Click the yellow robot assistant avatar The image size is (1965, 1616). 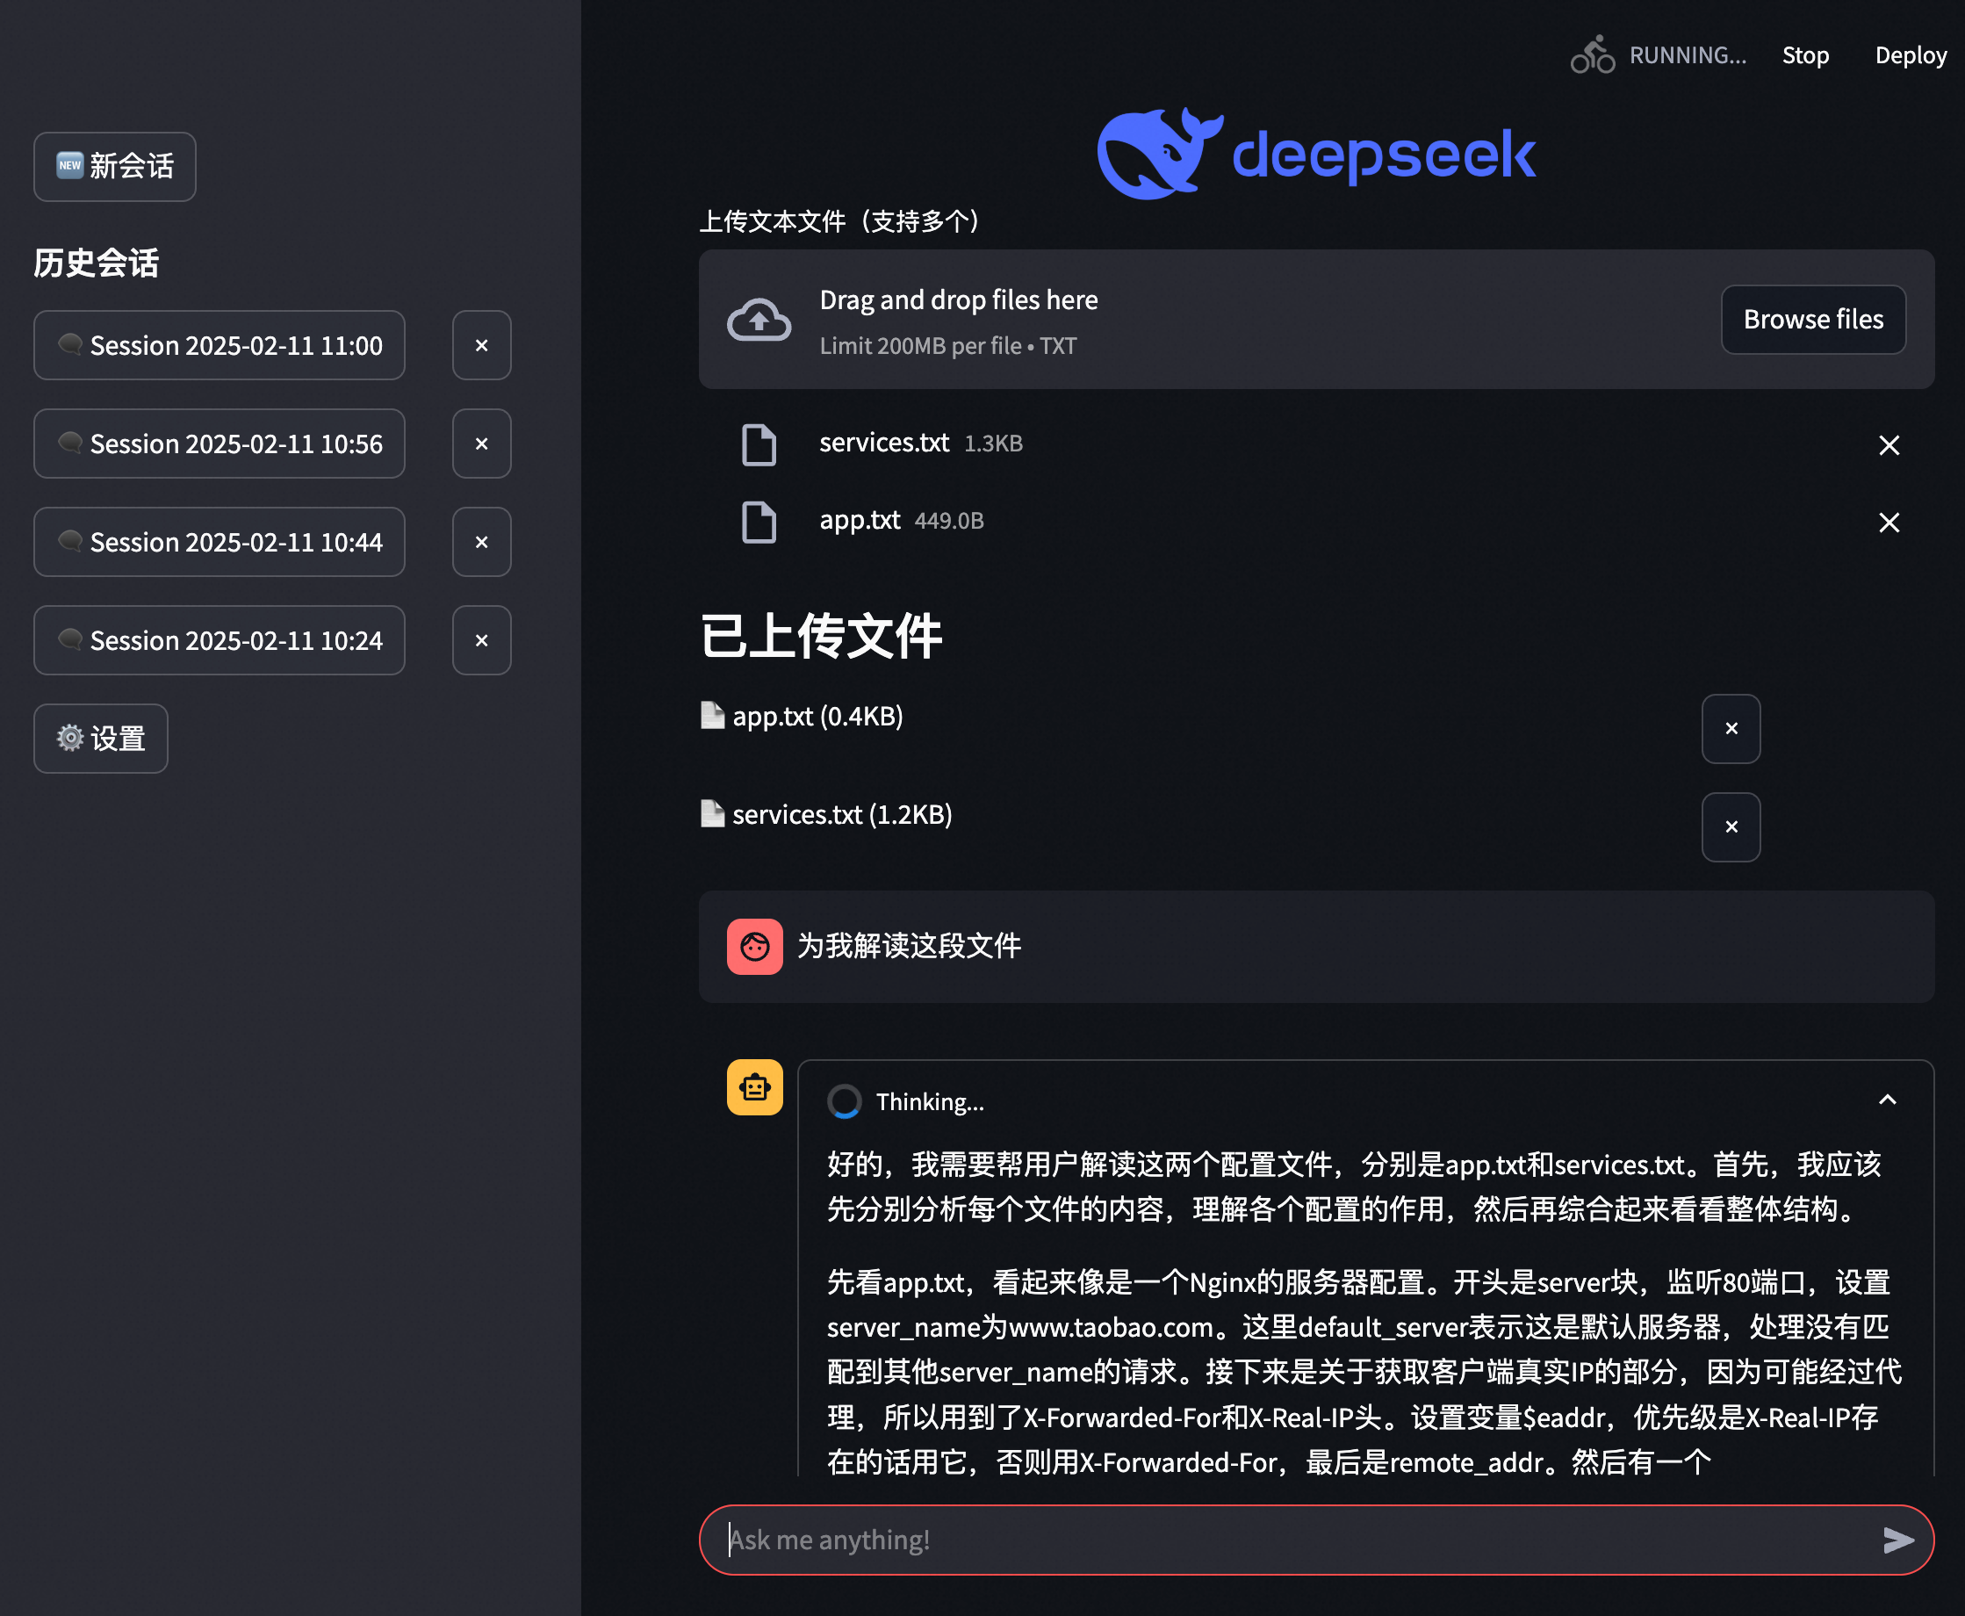click(754, 1086)
